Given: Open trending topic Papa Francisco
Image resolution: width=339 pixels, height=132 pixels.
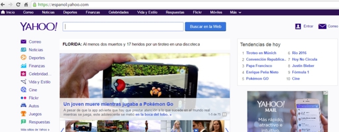Looking at the screenshot, I should [x=259, y=66].
